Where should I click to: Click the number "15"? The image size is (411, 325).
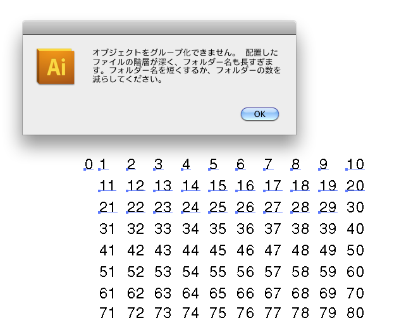218,186
